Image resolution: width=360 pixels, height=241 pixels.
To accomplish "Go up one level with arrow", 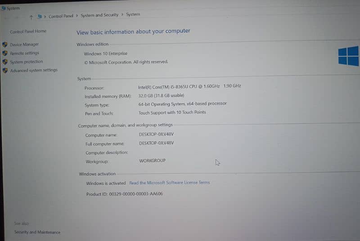I will tap(31, 17).
